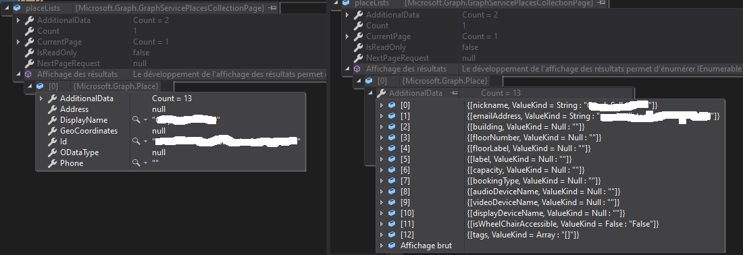Collapse AdditionalData Count = 13, right panel
The image size is (743, 255).
point(370,92)
